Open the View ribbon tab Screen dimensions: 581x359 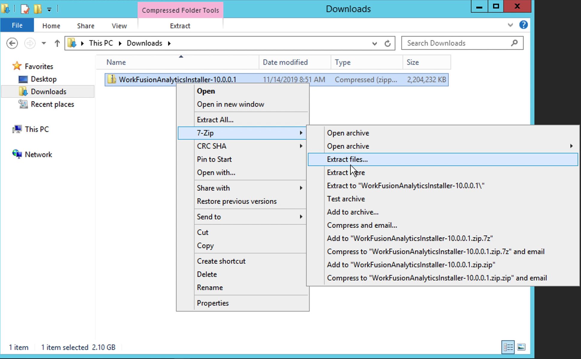119,26
